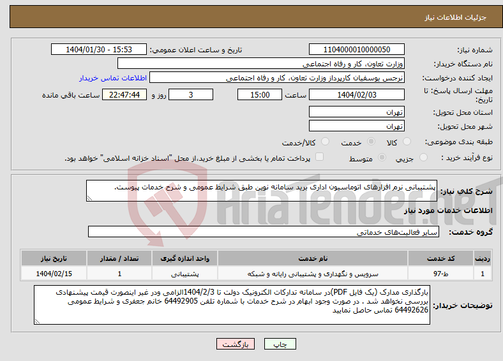This screenshot has width=503, height=361.
Task: Click the buyer organization name field
Action: click(x=261, y=64)
